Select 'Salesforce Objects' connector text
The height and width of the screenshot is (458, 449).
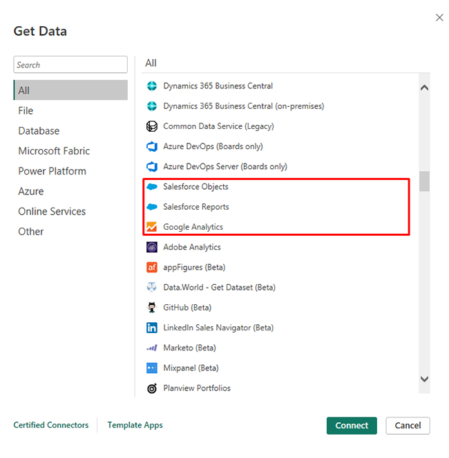coord(195,187)
